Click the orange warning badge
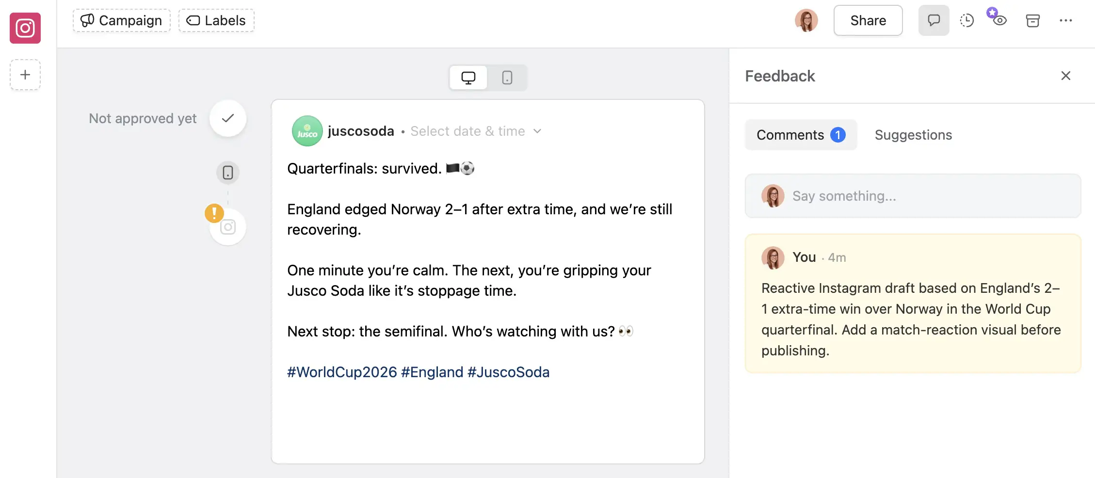 [214, 213]
